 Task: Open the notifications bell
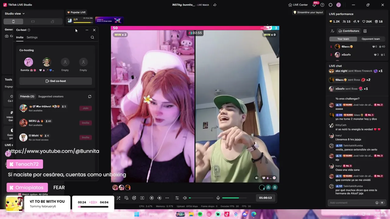(x=314, y=5)
